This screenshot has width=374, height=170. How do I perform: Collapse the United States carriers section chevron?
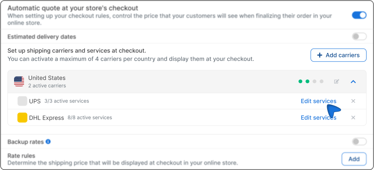click(x=353, y=81)
